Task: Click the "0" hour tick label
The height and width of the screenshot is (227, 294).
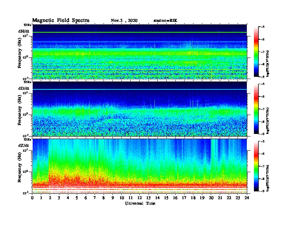Action: click(x=32, y=198)
